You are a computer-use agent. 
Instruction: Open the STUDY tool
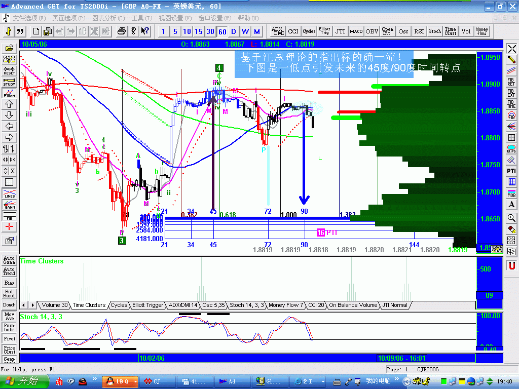point(9,82)
